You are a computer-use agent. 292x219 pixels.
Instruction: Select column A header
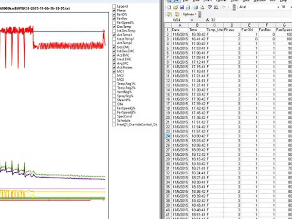[x=180, y=25]
